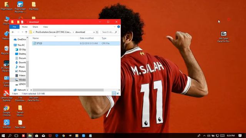Viewport: 246px width, 138px height.
Task: Go up one folder level
Action: pyautogui.click(x=26, y=32)
